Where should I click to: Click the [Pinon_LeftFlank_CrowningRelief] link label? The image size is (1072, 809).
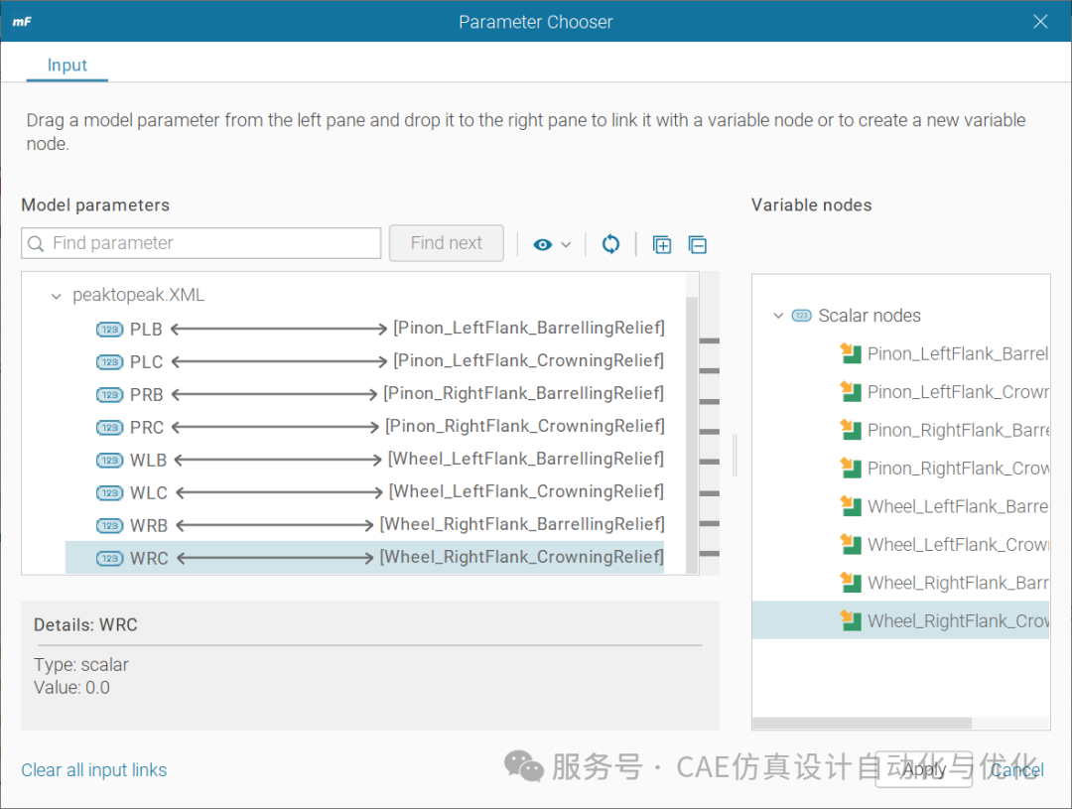click(x=528, y=360)
